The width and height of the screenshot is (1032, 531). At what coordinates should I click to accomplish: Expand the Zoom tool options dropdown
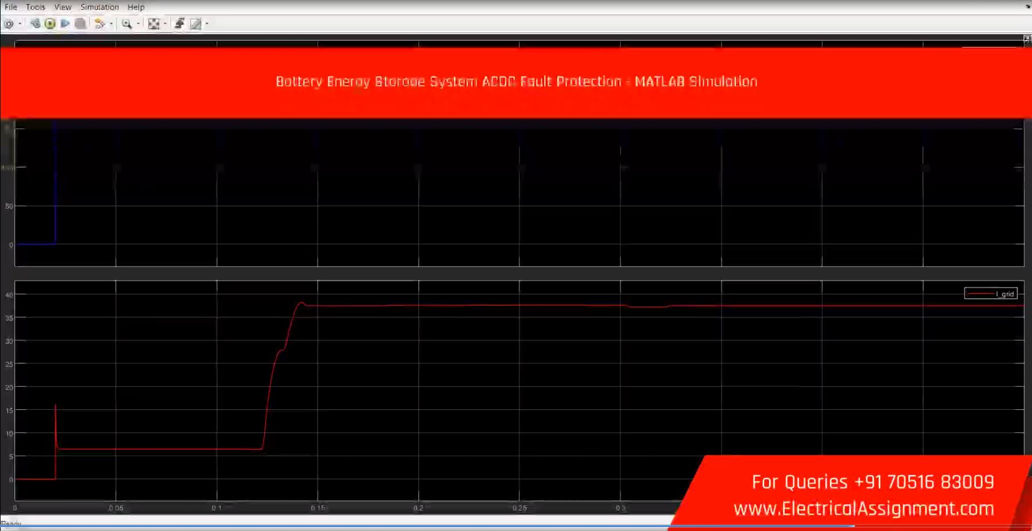(138, 24)
